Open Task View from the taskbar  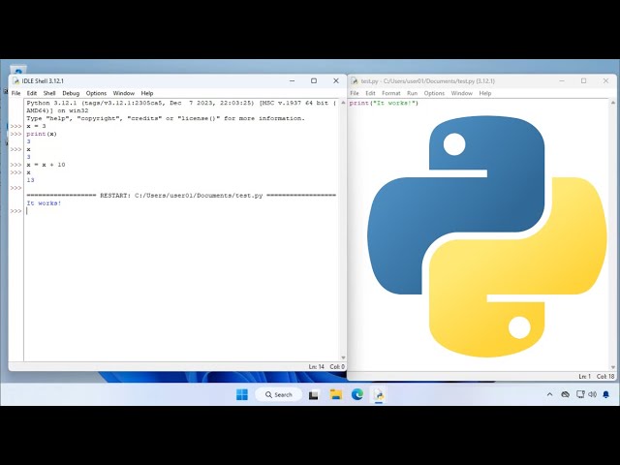pyautogui.click(x=314, y=394)
